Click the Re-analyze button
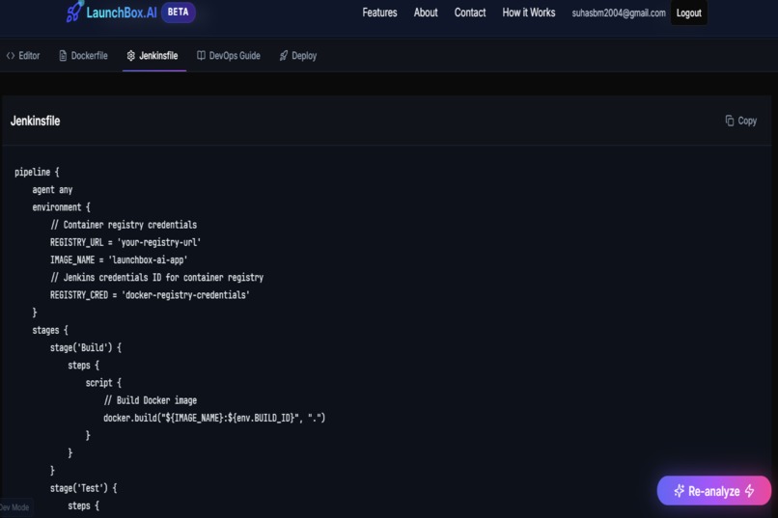Image resolution: width=778 pixels, height=518 pixels. click(x=714, y=491)
